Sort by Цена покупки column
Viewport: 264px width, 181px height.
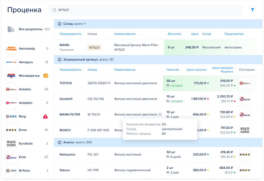pos(196,69)
